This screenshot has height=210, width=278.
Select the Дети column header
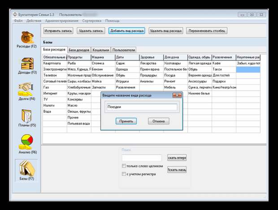tap(127, 57)
